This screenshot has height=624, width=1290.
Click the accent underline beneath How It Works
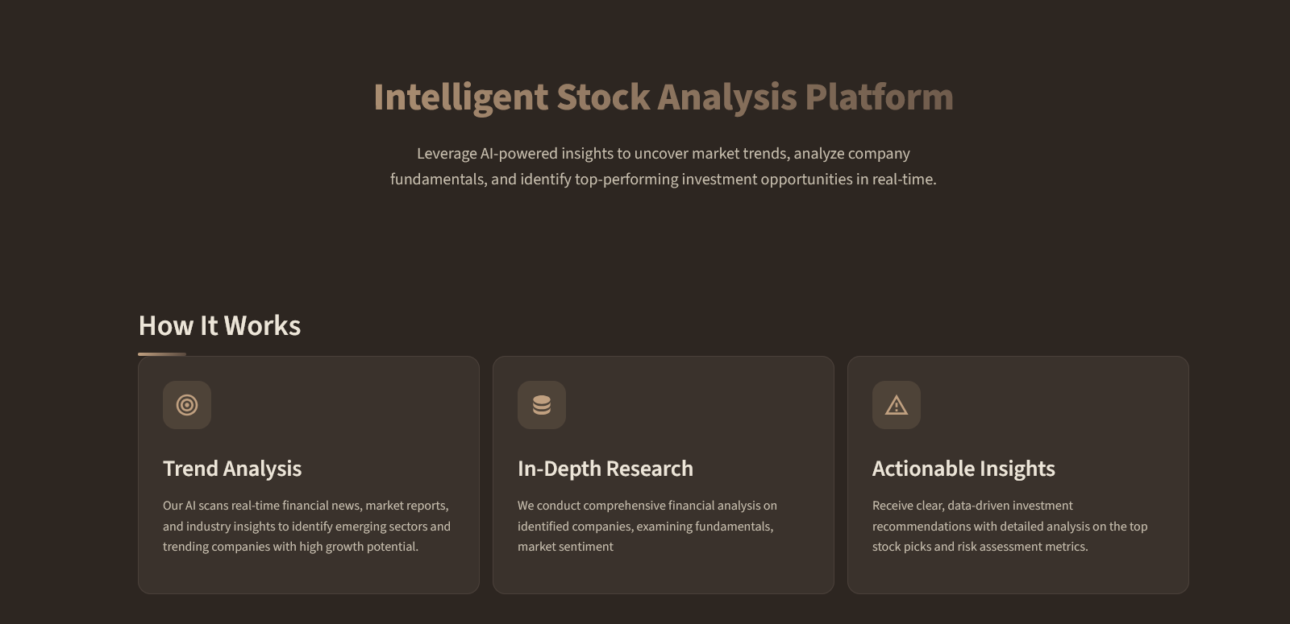pos(162,353)
